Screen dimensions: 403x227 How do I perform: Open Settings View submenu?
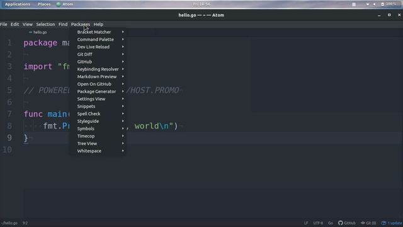pyautogui.click(x=98, y=99)
